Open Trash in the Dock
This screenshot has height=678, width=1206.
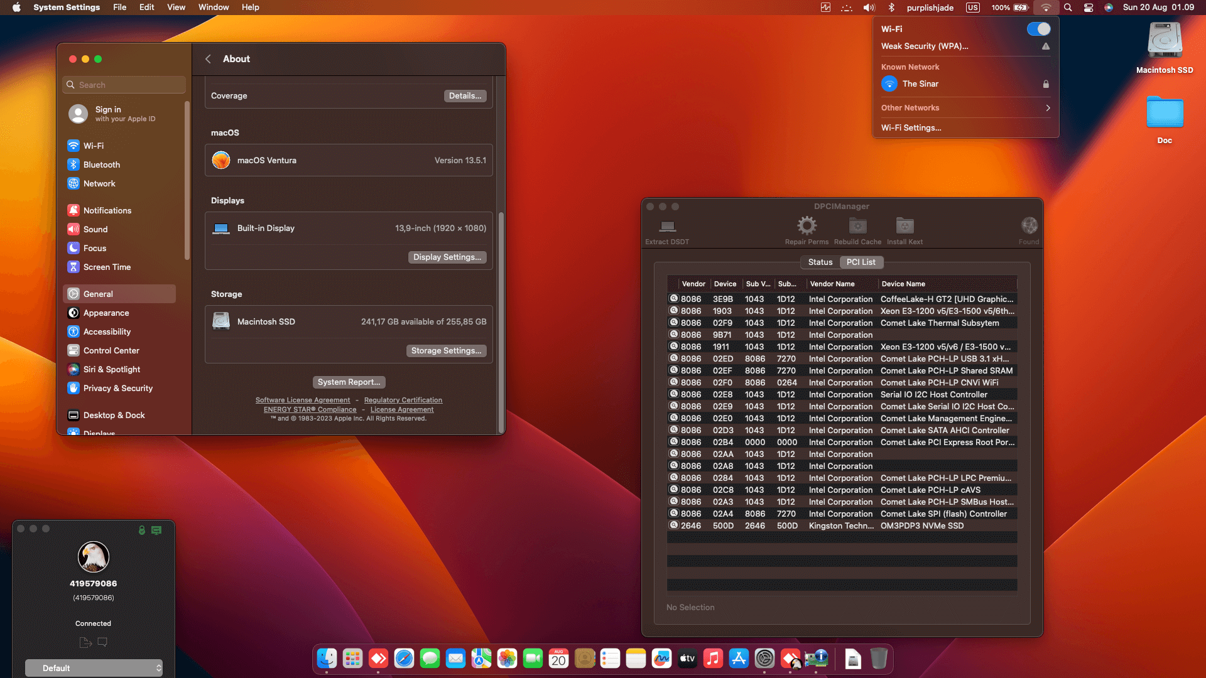(x=879, y=658)
